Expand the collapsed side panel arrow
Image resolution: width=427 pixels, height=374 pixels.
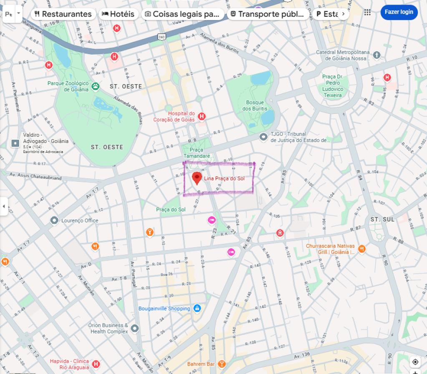4,206
